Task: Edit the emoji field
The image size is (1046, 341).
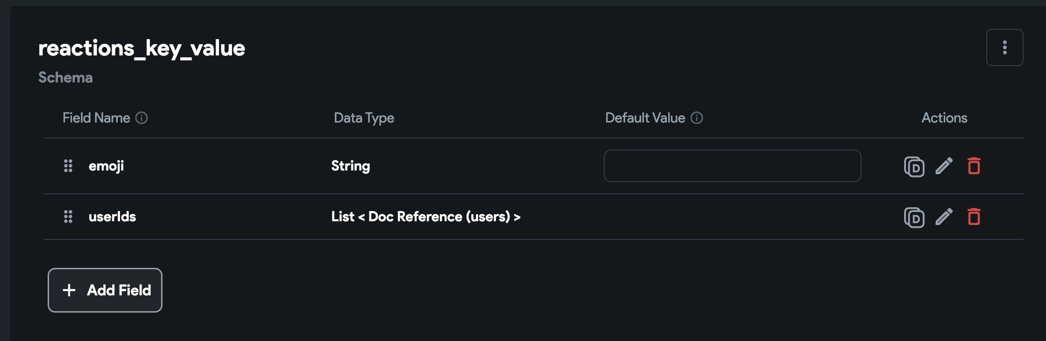Action: (944, 166)
